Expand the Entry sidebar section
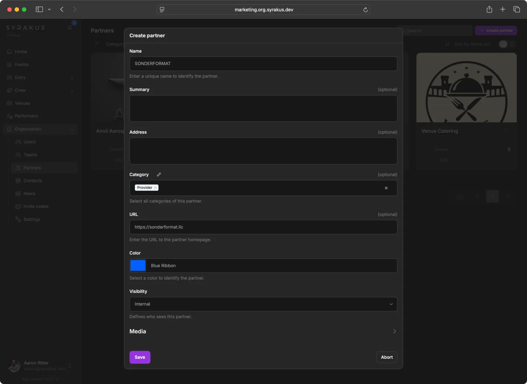 pyautogui.click(x=72, y=77)
